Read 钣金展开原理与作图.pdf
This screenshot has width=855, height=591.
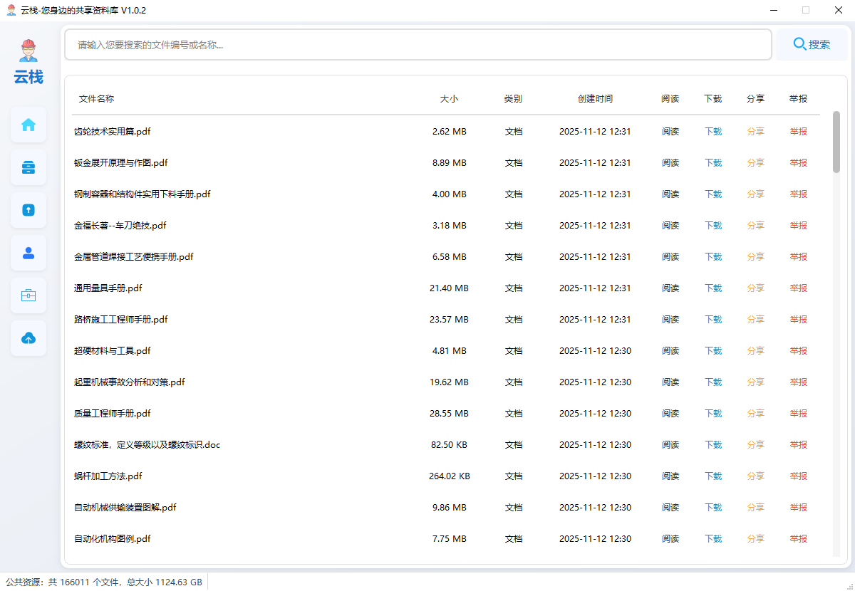(x=670, y=163)
